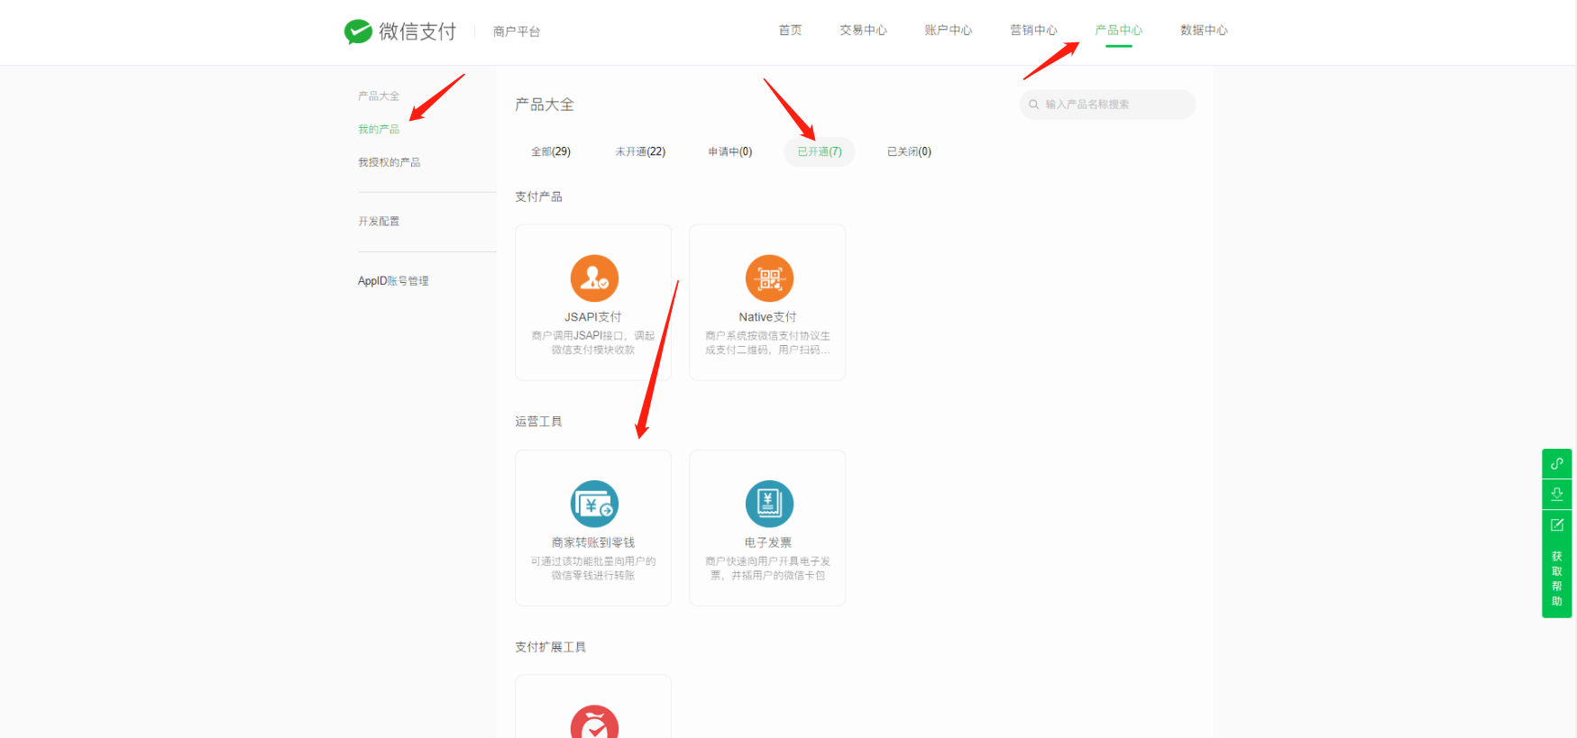Open 开发配置 in the left sidebar
The height and width of the screenshot is (738, 1577).
(x=379, y=222)
